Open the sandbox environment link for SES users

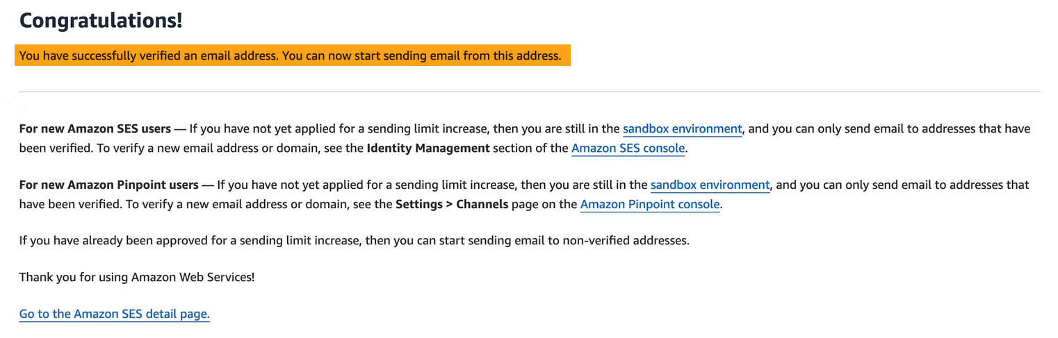[x=682, y=129]
